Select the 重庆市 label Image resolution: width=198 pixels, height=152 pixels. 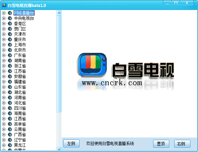coord(20,39)
